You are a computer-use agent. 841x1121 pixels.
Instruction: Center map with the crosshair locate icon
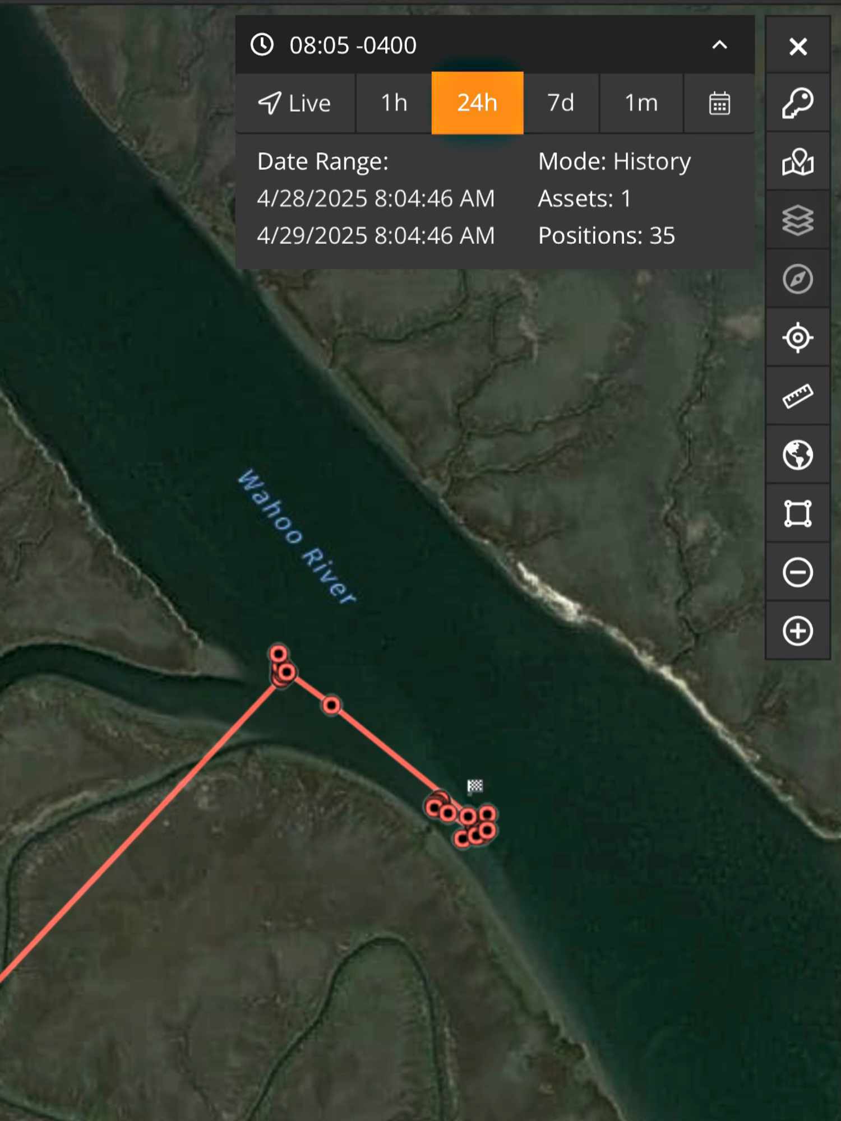[797, 337]
